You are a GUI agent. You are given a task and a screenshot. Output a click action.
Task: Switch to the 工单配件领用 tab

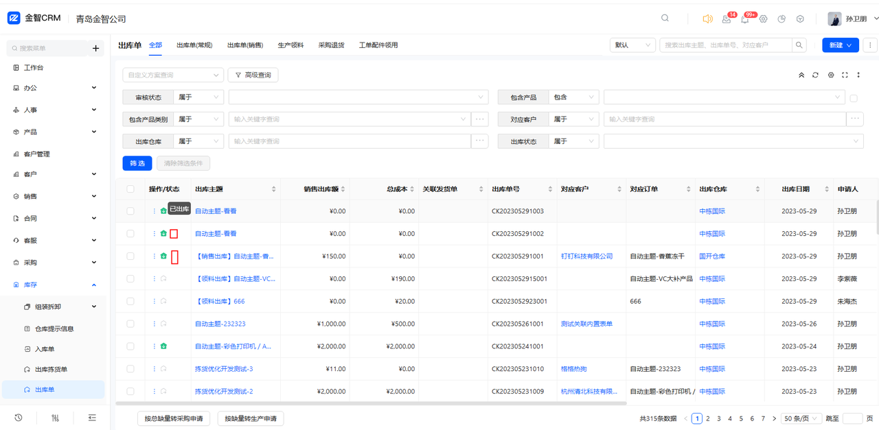coord(378,45)
